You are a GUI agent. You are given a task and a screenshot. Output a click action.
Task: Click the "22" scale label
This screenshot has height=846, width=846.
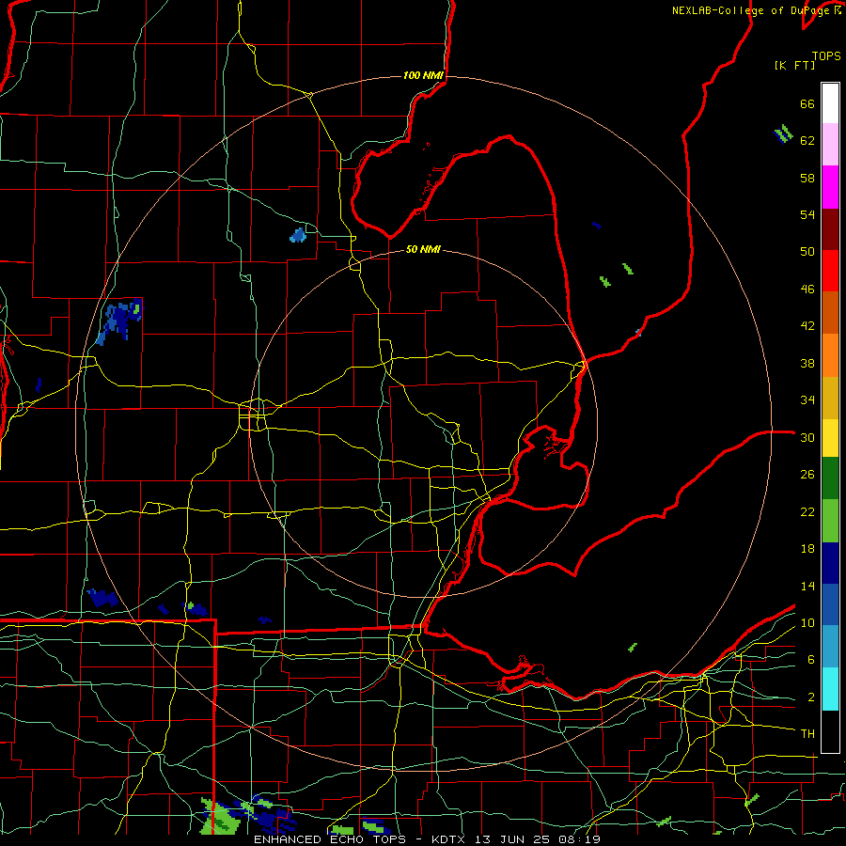pyautogui.click(x=807, y=511)
